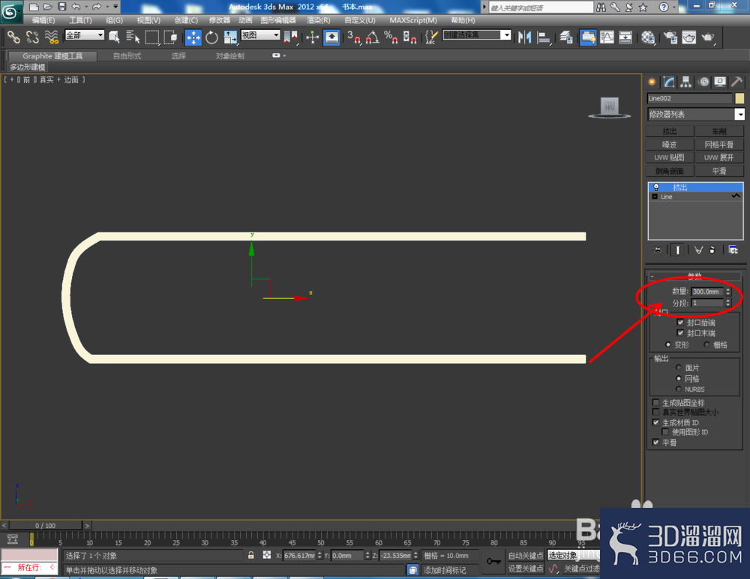Image resolution: width=750 pixels, height=579 pixels.
Task: Click the Select and Manipulate icon
Action: coord(312,37)
